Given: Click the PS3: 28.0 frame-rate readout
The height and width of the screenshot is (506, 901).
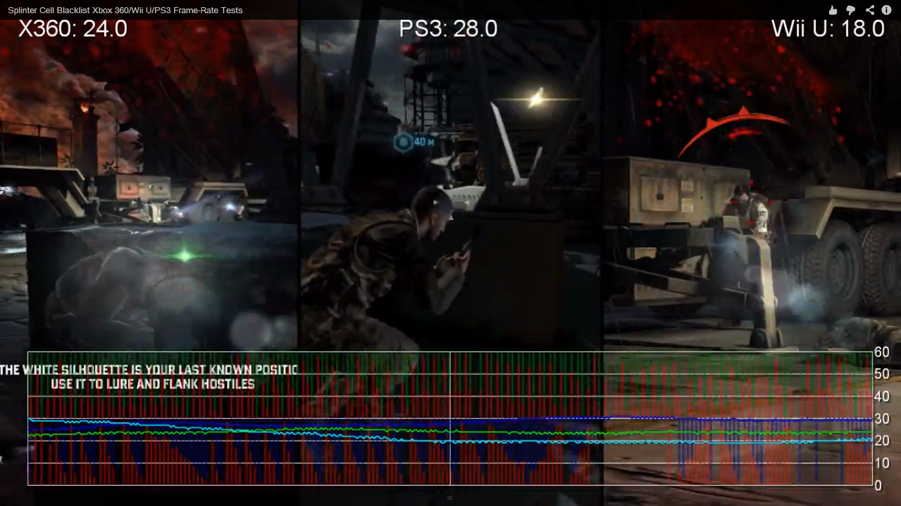Looking at the screenshot, I should 448,29.
